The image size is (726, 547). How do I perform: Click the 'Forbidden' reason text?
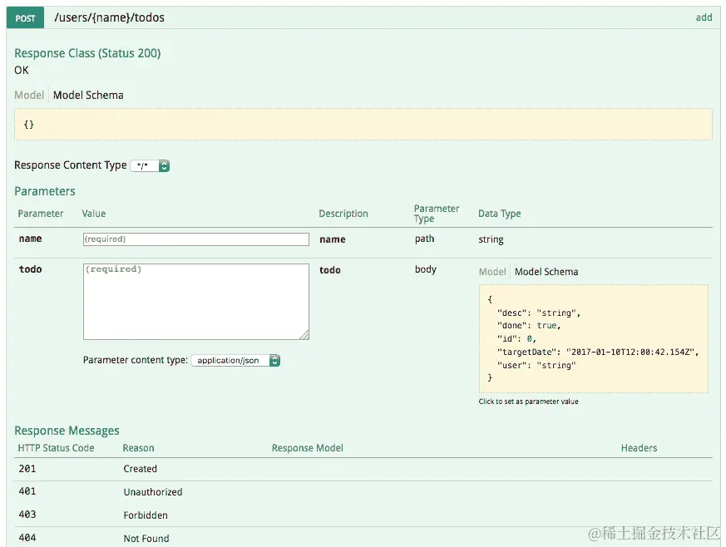point(146,515)
